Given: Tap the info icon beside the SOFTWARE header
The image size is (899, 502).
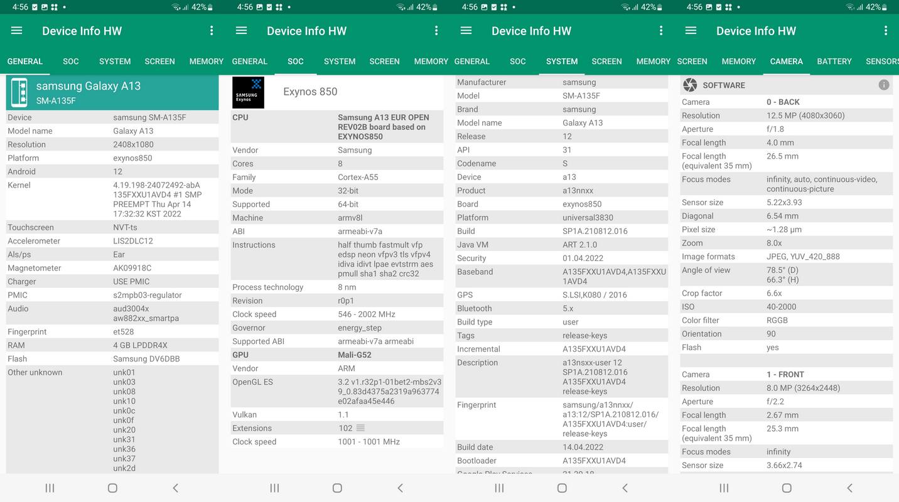Looking at the screenshot, I should click(884, 85).
